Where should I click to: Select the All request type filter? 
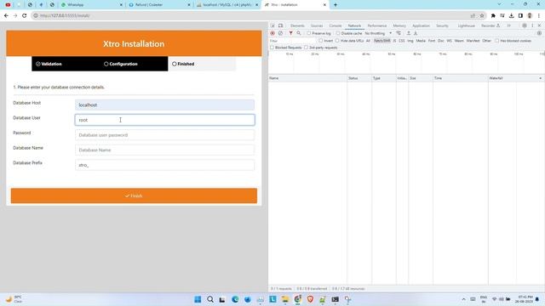(368, 41)
